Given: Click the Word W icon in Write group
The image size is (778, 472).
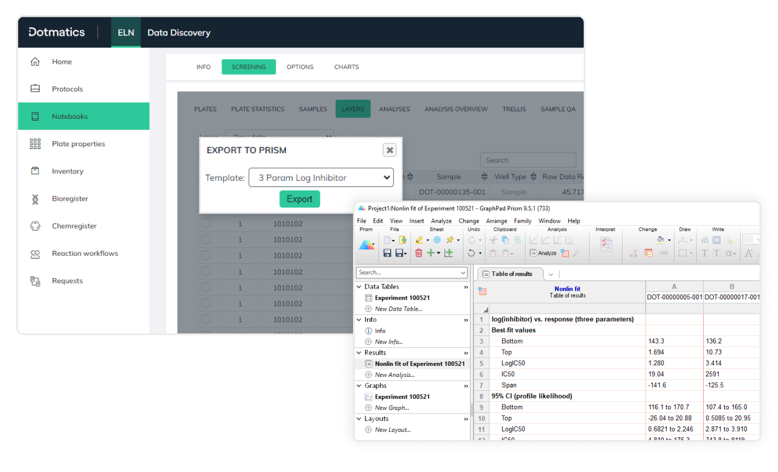Looking at the screenshot, I should 717,239.
